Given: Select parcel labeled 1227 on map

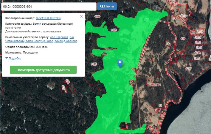Looking at the screenshot, I should [188, 69].
